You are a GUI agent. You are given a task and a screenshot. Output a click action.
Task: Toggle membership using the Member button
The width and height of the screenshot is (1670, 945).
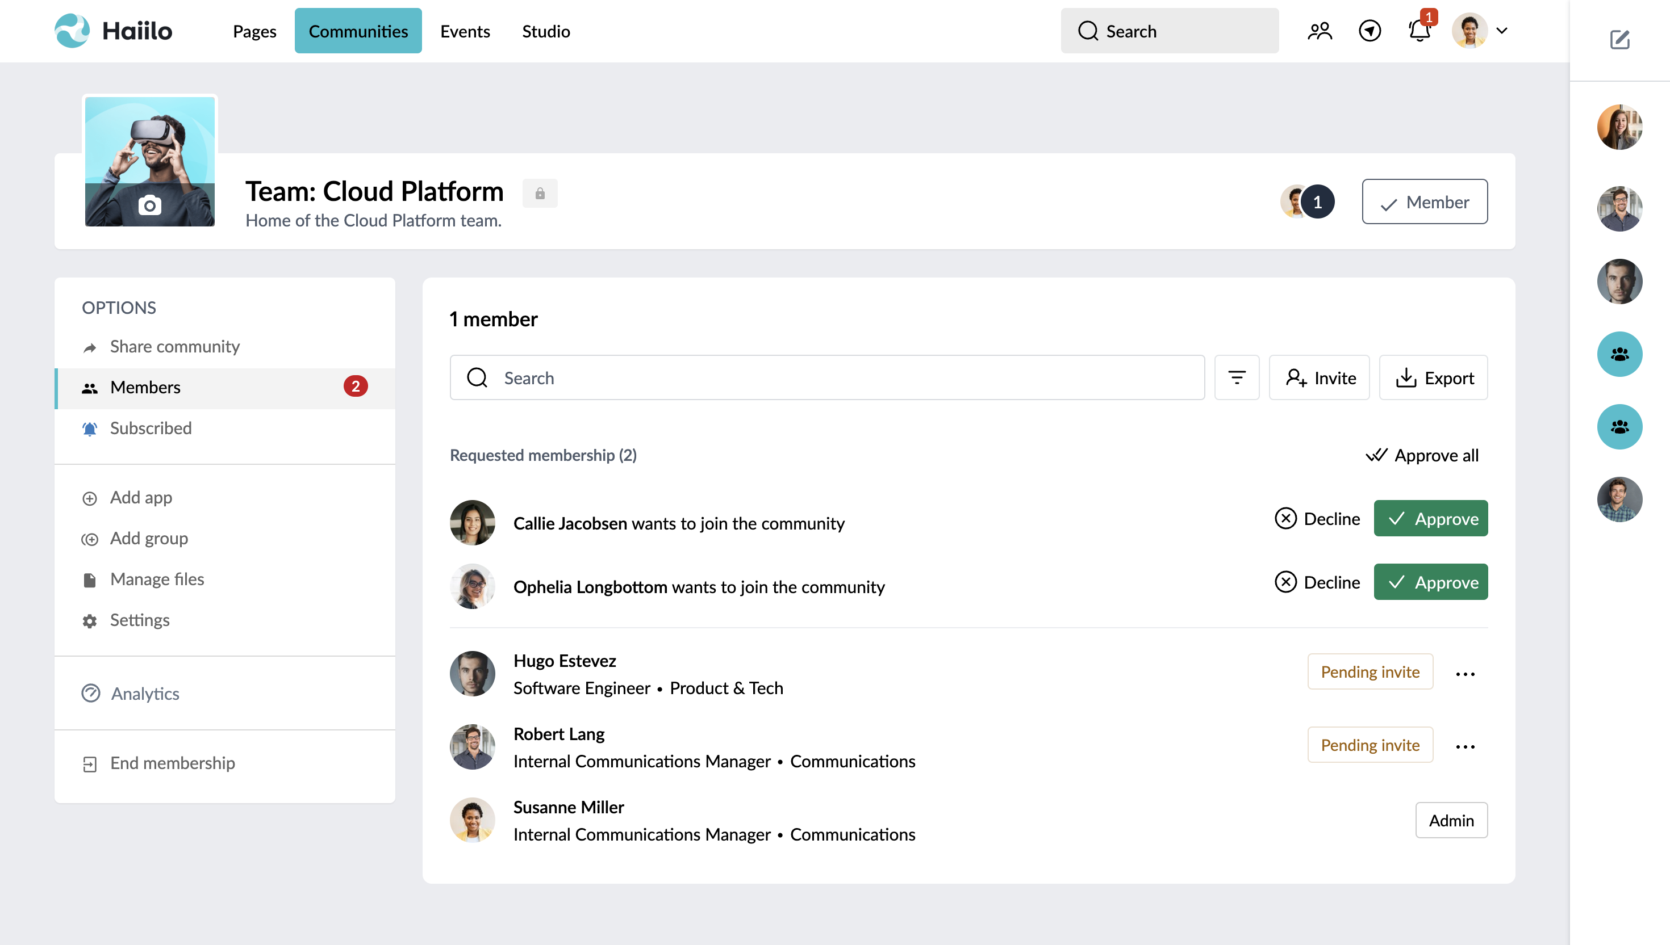coord(1425,201)
